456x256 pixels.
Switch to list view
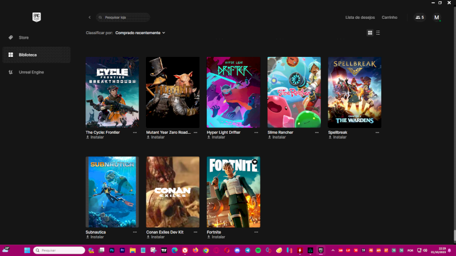[x=378, y=33]
